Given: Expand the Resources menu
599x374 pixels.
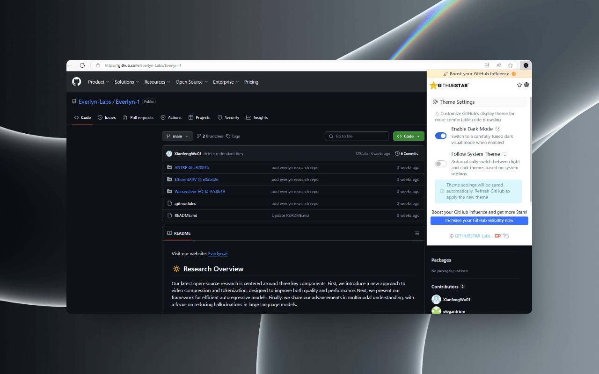Looking at the screenshot, I should pos(157,82).
